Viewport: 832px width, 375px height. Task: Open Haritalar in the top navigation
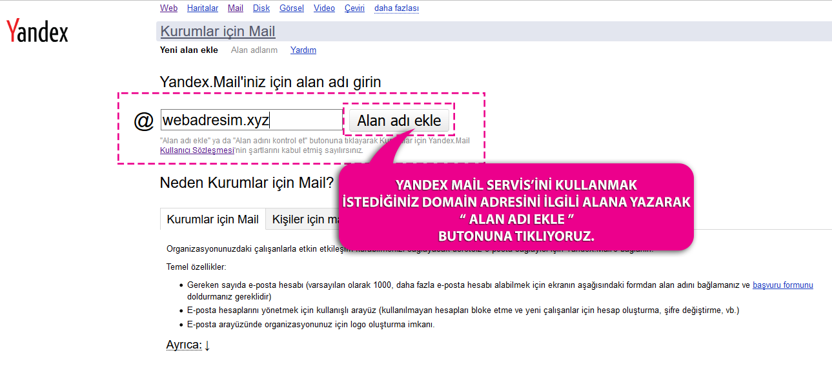[x=203, y=8]
